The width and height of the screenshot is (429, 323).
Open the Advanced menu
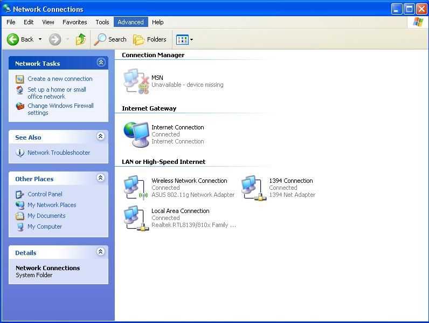tap(130, 22)
